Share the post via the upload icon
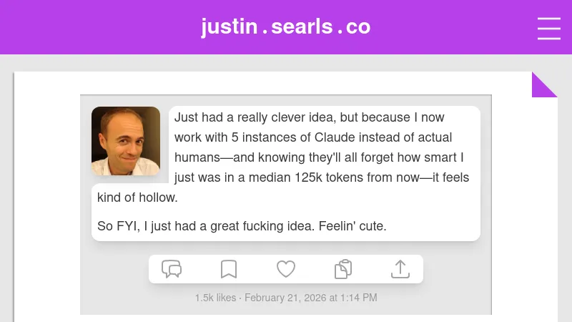 click(x=400, y=269)
